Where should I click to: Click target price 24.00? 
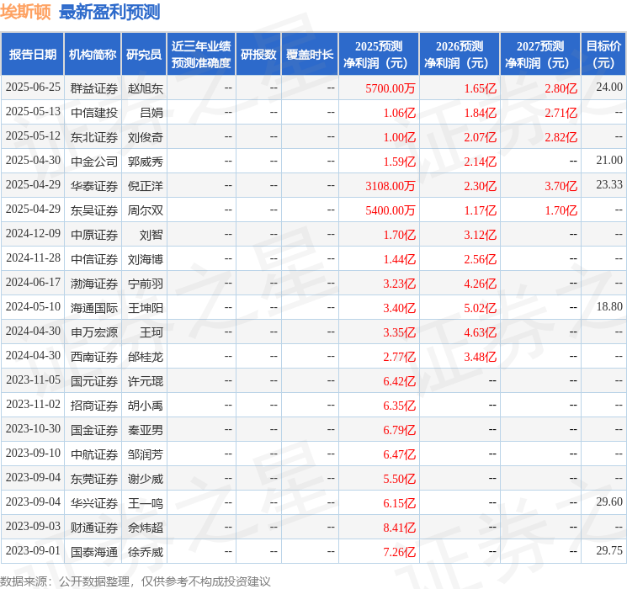pyautogui.click(x=609, y=88)
